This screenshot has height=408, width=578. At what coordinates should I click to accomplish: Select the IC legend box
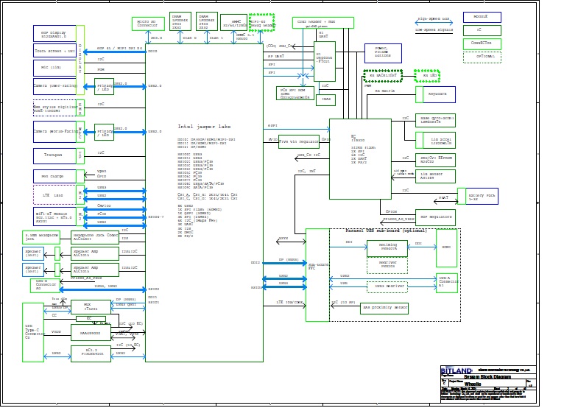482,30
